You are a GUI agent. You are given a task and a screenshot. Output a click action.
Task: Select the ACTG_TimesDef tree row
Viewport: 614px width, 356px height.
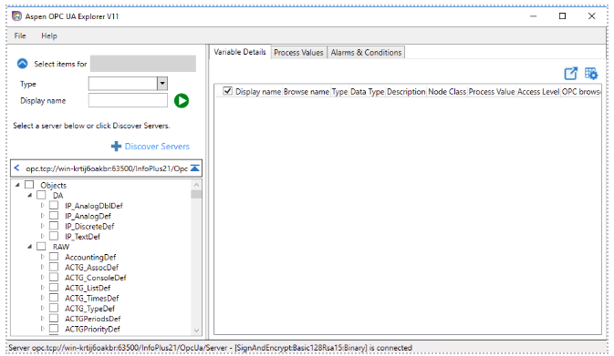(92, 298)
